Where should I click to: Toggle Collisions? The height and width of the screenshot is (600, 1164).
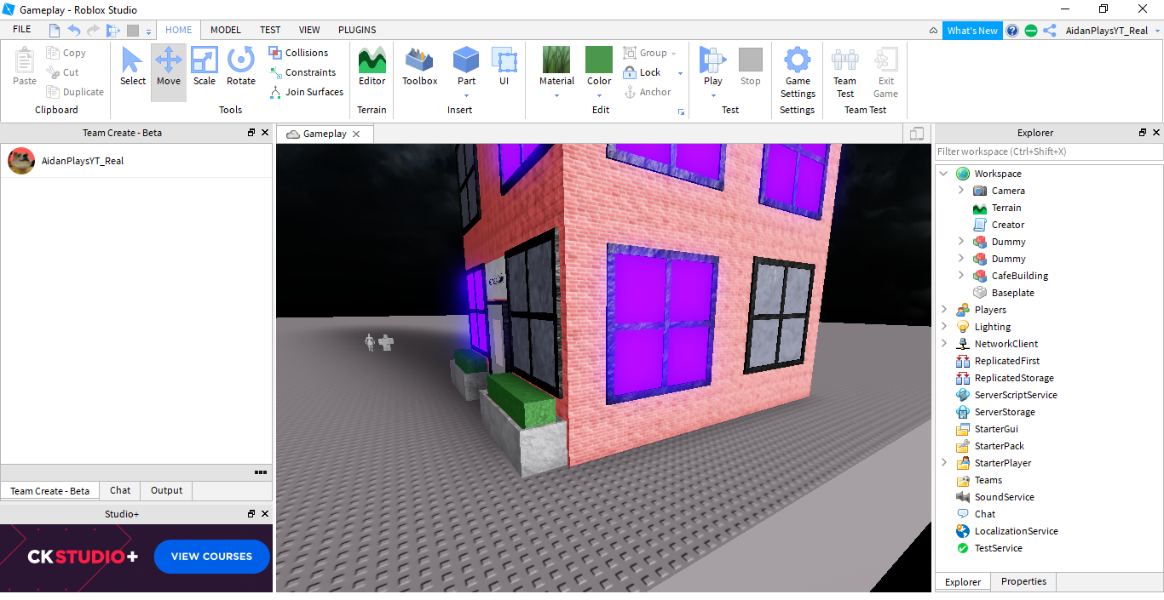[298, 53]
